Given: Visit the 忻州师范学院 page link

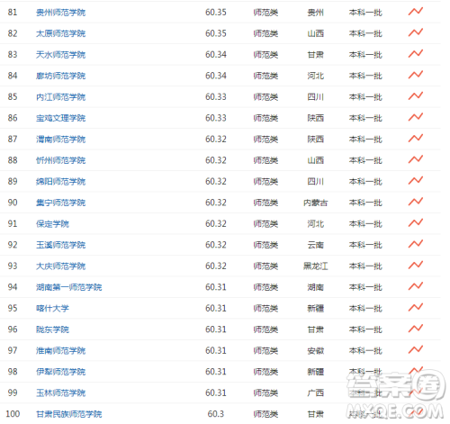Looking at the screenshot, I should [x=60, y=160].
